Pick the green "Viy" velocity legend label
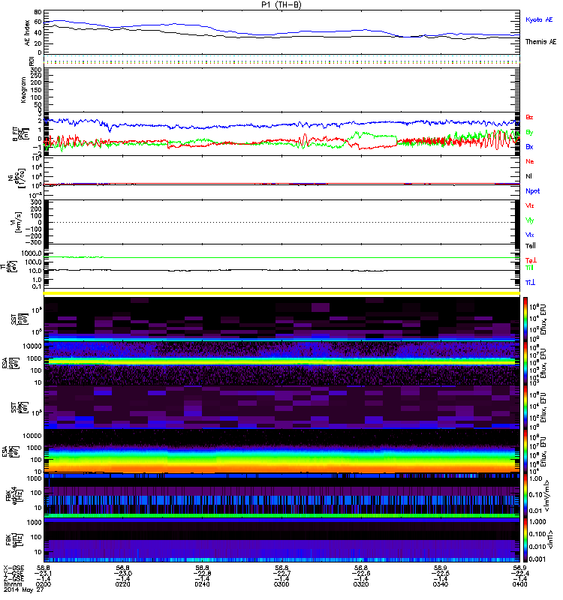Screen dimensions: 563x600 pos(530,220)
